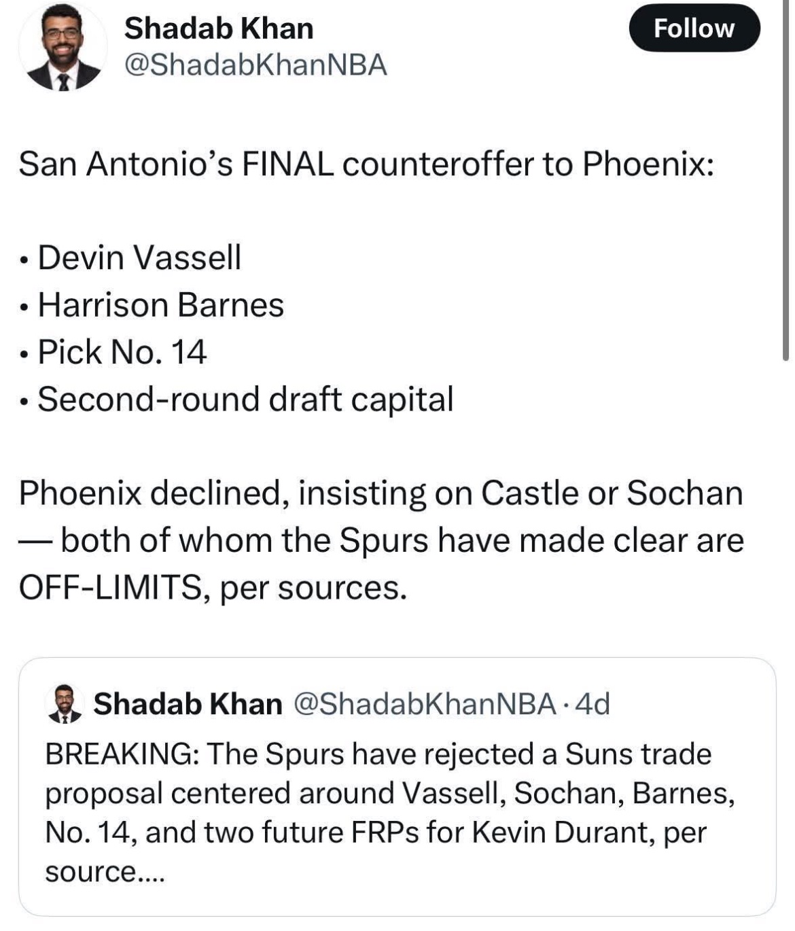This screenshot has height=931, width=795.
Task: Click the word 'BREAKING:' in quoted tweet
Action: coord(122,754)
